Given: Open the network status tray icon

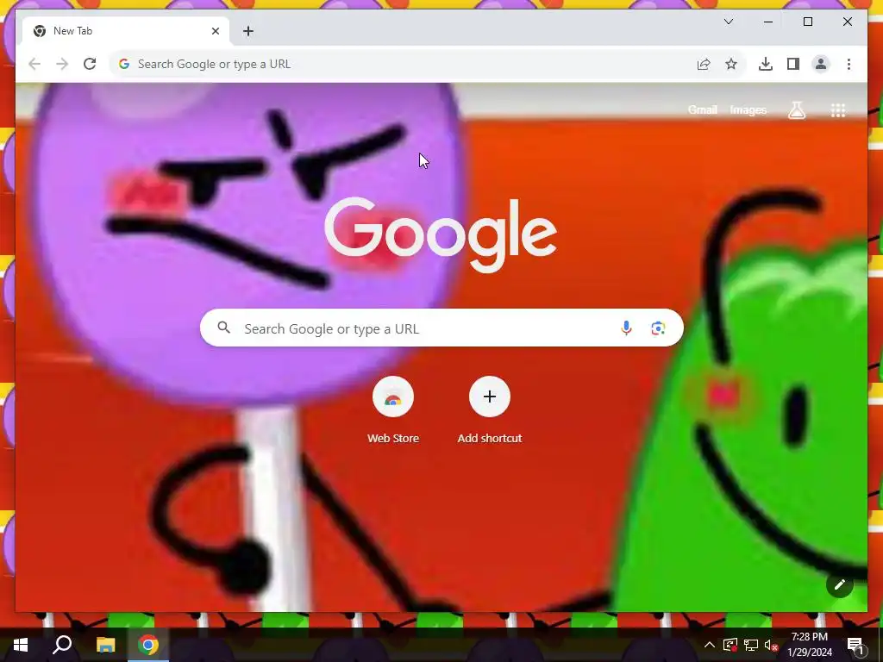Looking at the screenshot, I should [751, 645].
